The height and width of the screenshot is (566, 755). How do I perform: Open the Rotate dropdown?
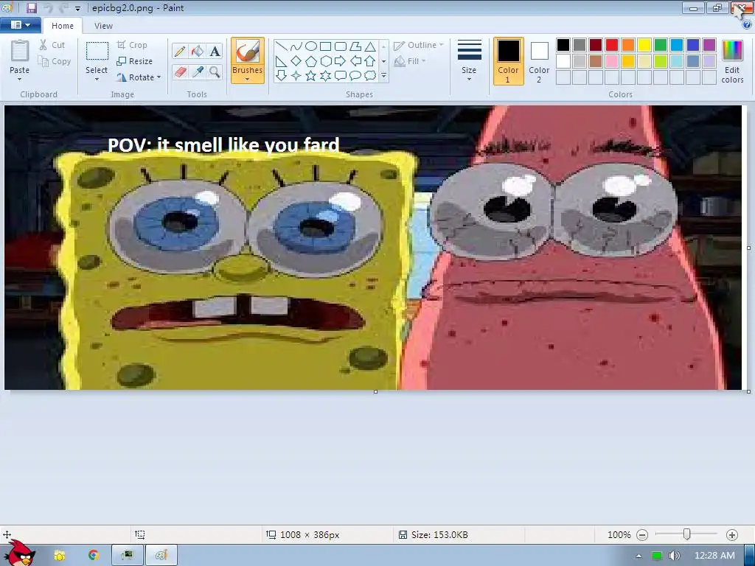pyautogui.click(x=139, y=77)
